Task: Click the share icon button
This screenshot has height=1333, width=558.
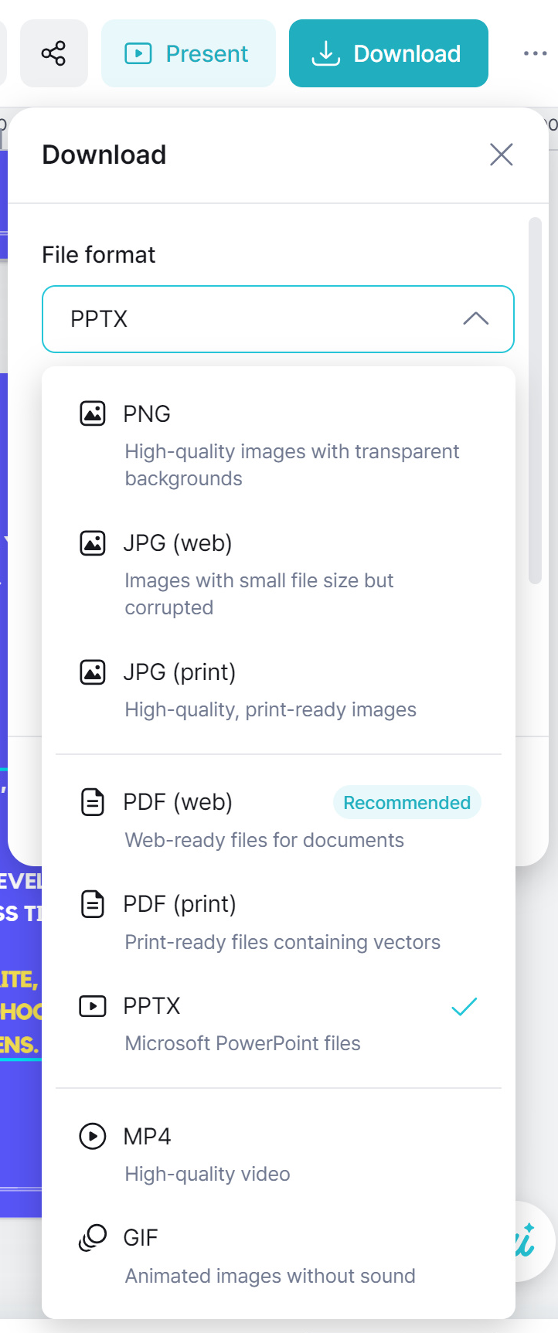Action: tap(53, 53)
